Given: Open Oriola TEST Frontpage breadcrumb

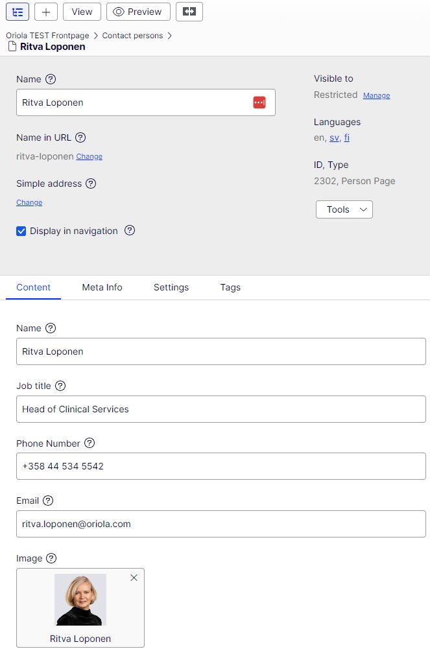Looking at the screenshot, I should click(47, 36).
